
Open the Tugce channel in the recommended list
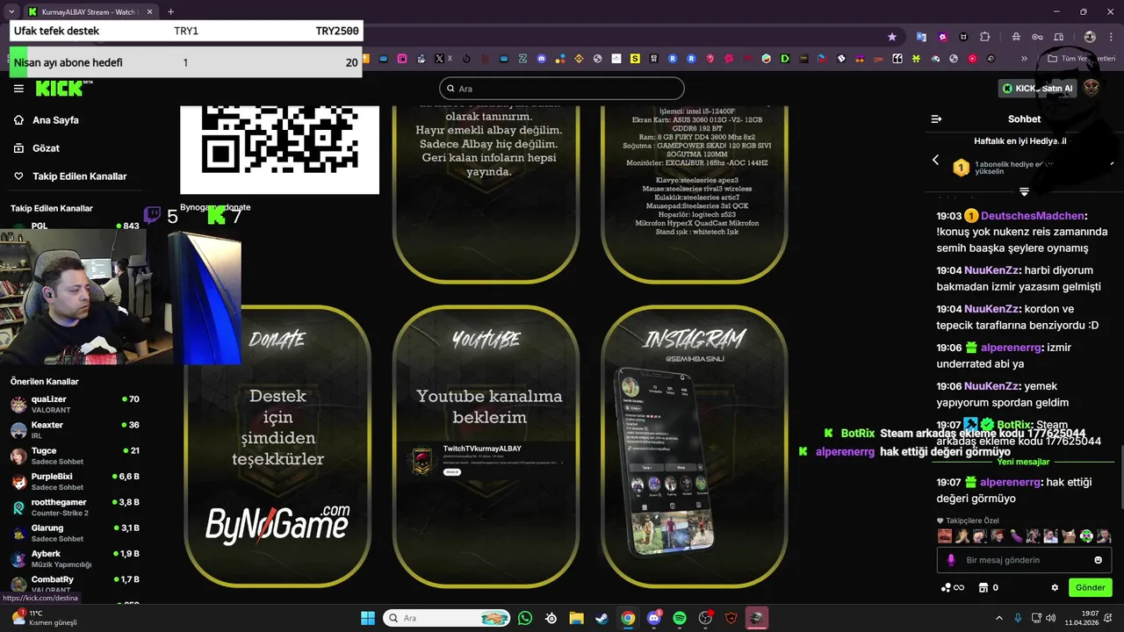(75, 456)
